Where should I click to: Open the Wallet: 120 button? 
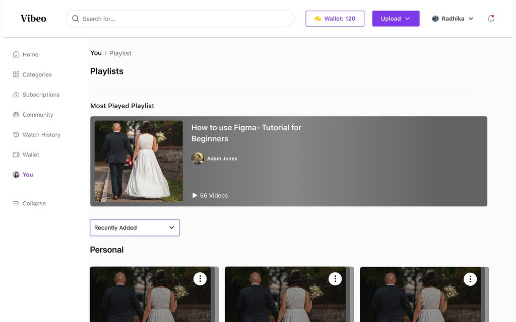click(x=335, y=19)
